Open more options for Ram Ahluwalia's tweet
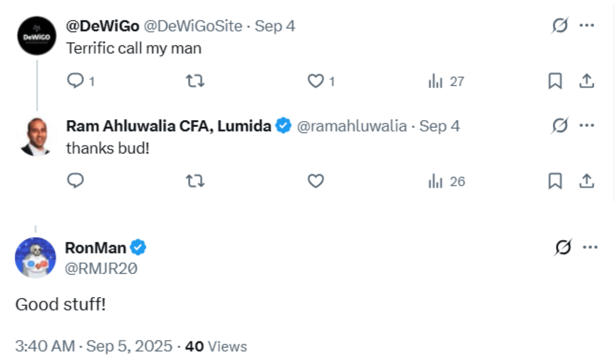Viewport: 616px width, 361px height. (x=587, y=126)
